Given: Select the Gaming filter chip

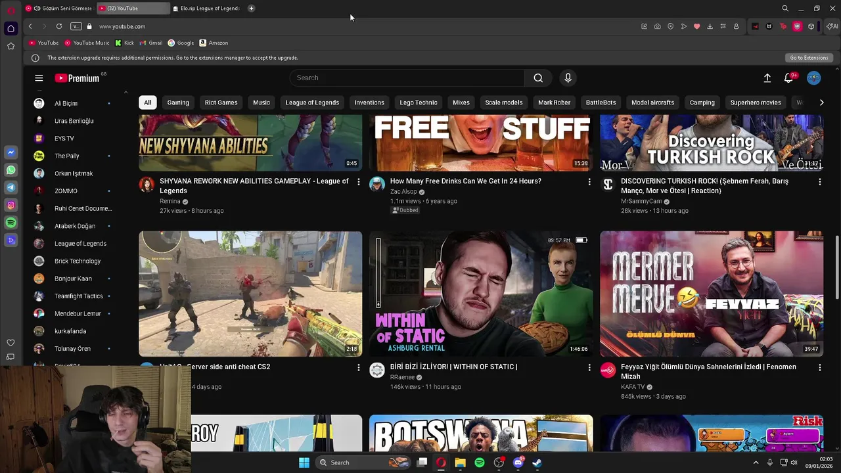Looking at the screenshot, I should [x=178, y=102].
